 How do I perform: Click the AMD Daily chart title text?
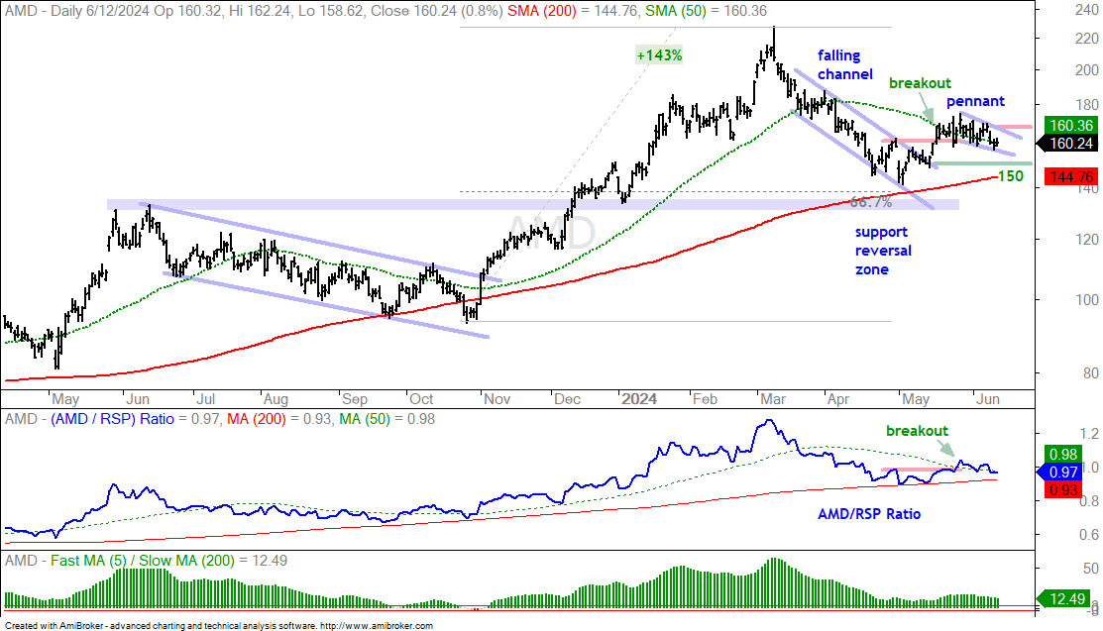coord(255,11)
